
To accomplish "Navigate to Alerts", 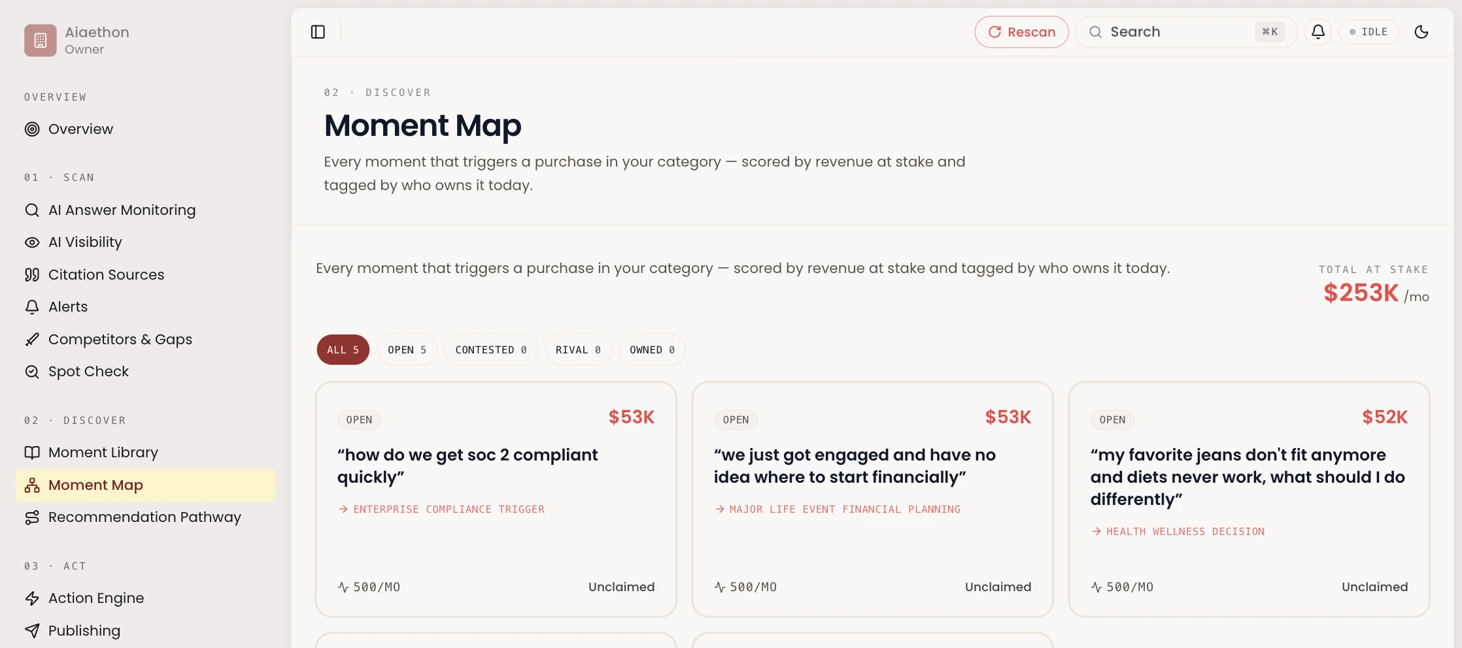I will (145, 307).
